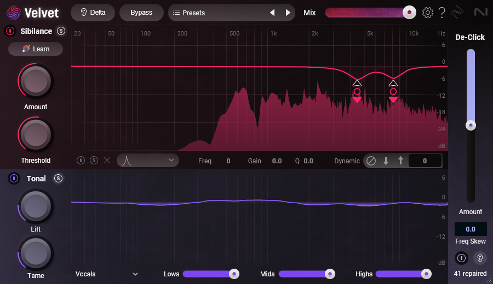The width and height of the screenshot is (493, 284).
Task: Click the '1k' frequency axis label
Action: point(273,33)
